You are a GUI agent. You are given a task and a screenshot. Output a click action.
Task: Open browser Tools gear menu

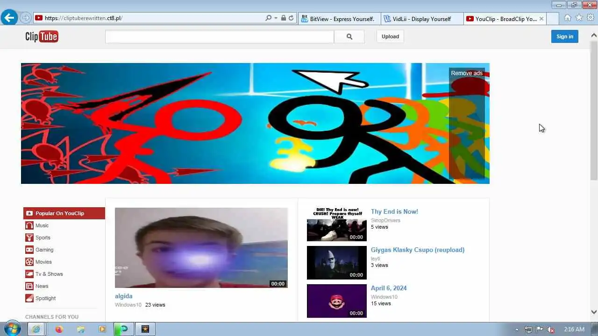(591, 18)
